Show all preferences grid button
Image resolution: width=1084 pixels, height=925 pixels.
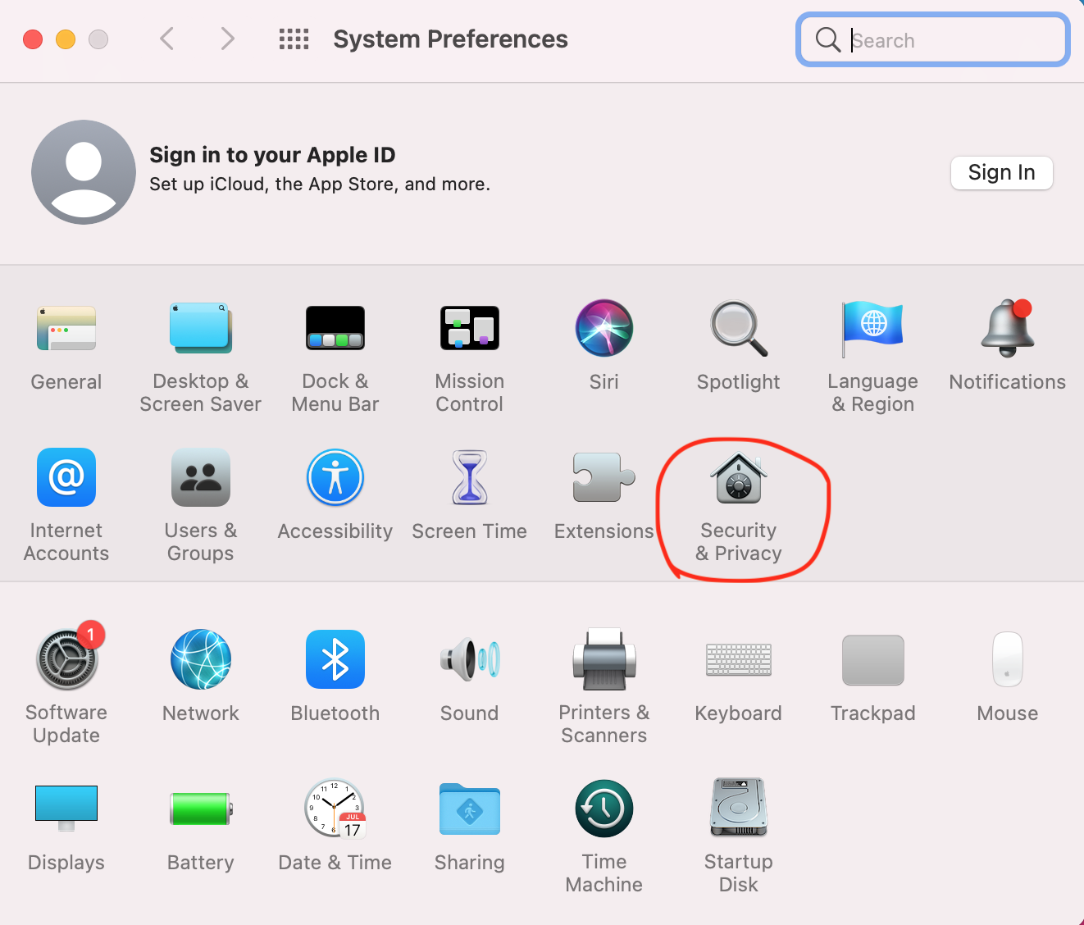pyautogui.click(x=294, y=39)
